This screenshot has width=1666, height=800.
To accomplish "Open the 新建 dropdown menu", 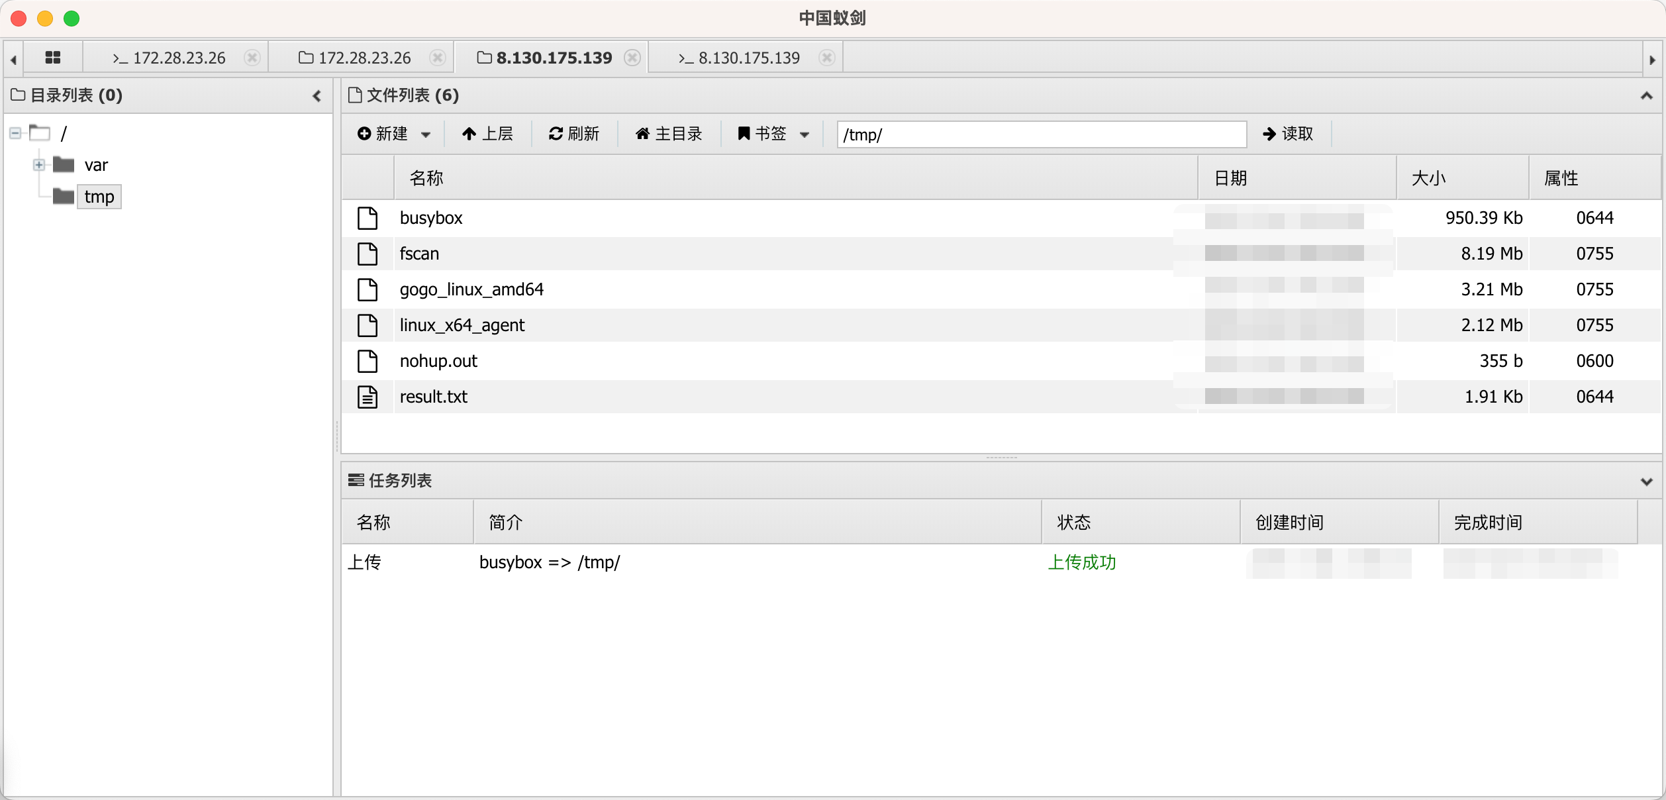I will tap(394, 134).
